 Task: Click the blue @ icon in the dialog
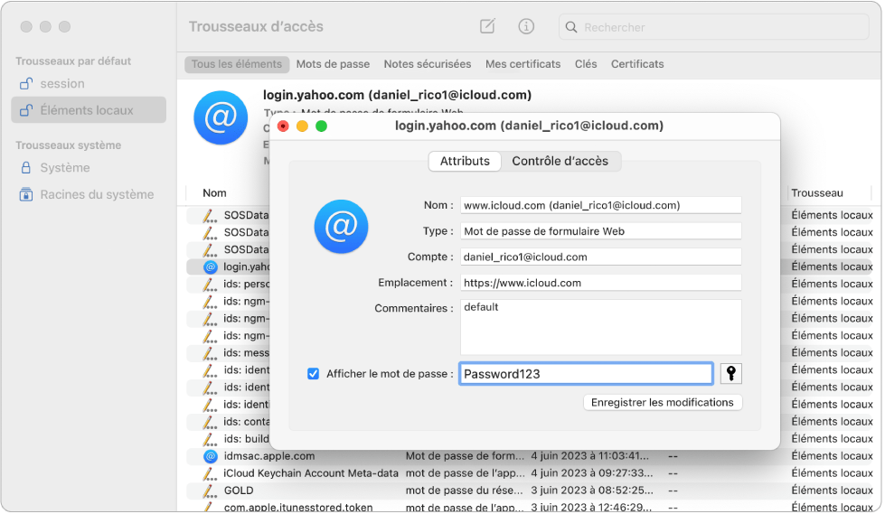pyautogui.click(x=341, y=226)
